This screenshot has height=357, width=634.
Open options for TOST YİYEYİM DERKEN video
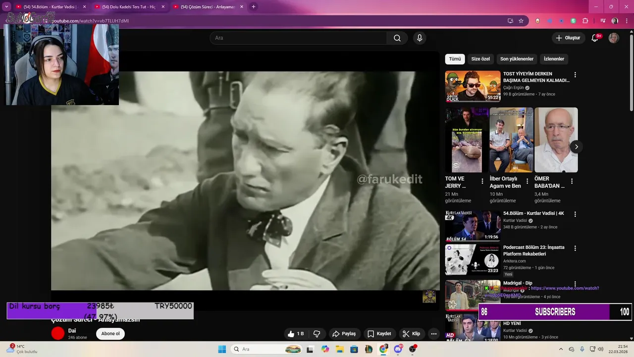575,75
